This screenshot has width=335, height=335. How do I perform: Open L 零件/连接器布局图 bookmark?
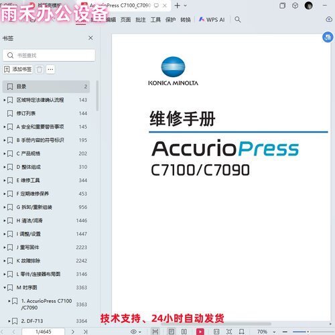point(46,274)
